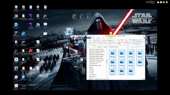Switch to the Administrar ribbon tab

pyautogui.click(x=110, y=38)
